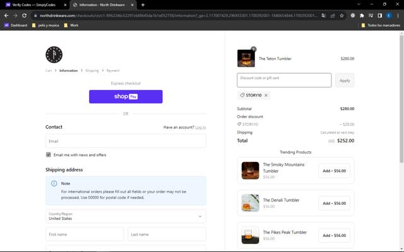
Task: Open Todos los marcadores folder
Action: [381, 25]
